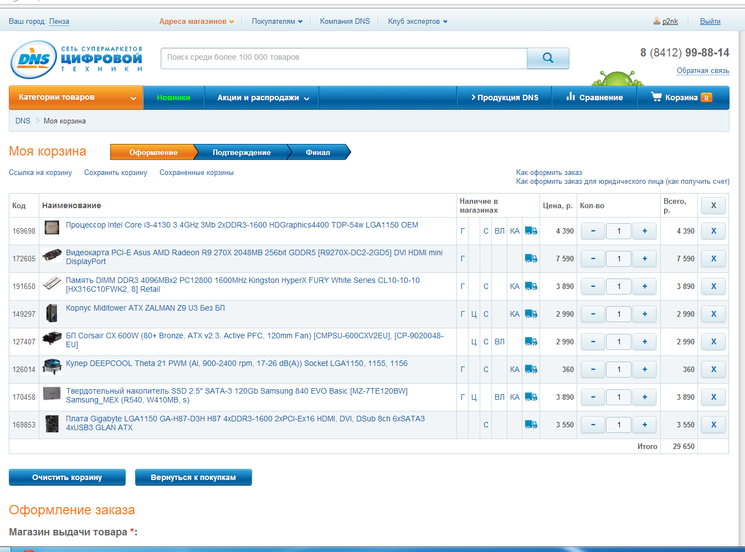745x552 pixels.
Task: Increase quantity of Samsung 840 EVO SSD
Action: click(644, 397)
